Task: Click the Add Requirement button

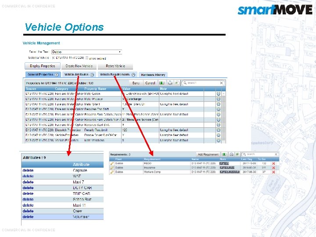Action: pos(208,154)
